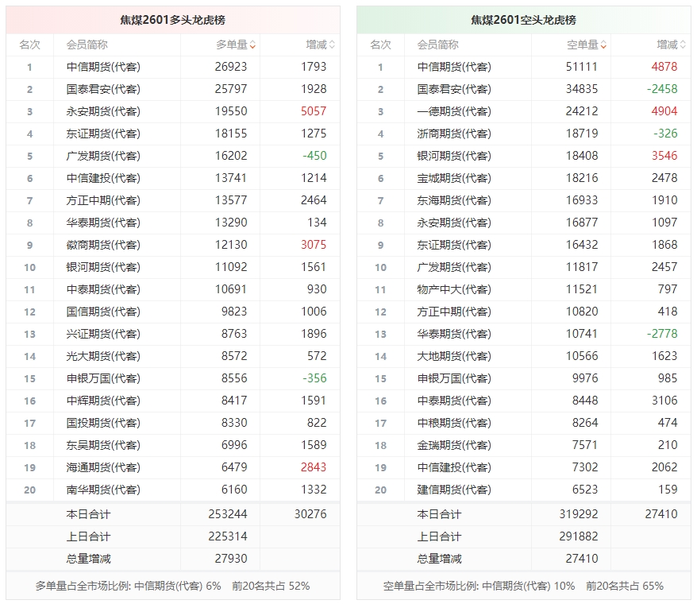Click green change value -356
The height and width of the screenshot is (604, 697).
(x=314, y=378)
